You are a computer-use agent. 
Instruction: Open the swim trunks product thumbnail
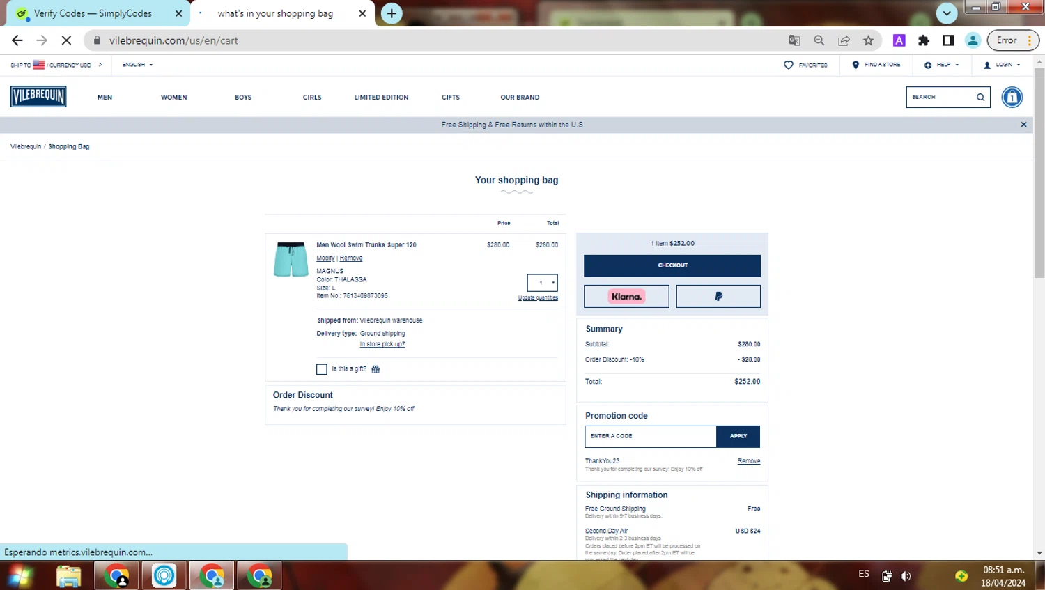(x=291, y=260)
